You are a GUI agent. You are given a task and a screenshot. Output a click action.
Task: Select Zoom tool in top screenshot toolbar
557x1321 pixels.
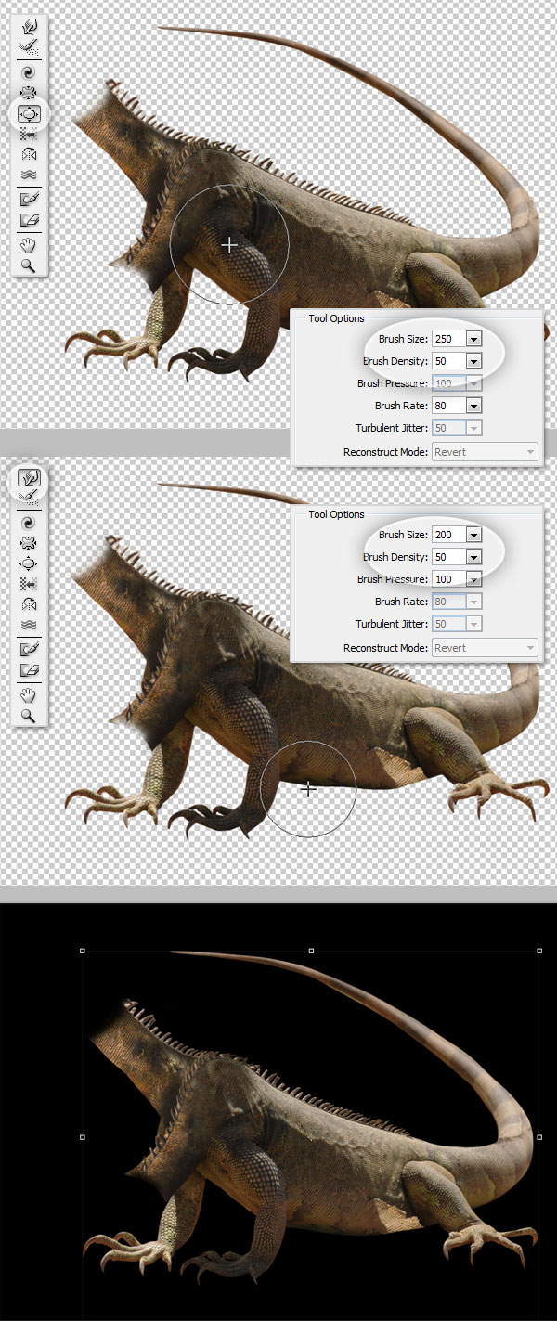[x=29, y=265]
